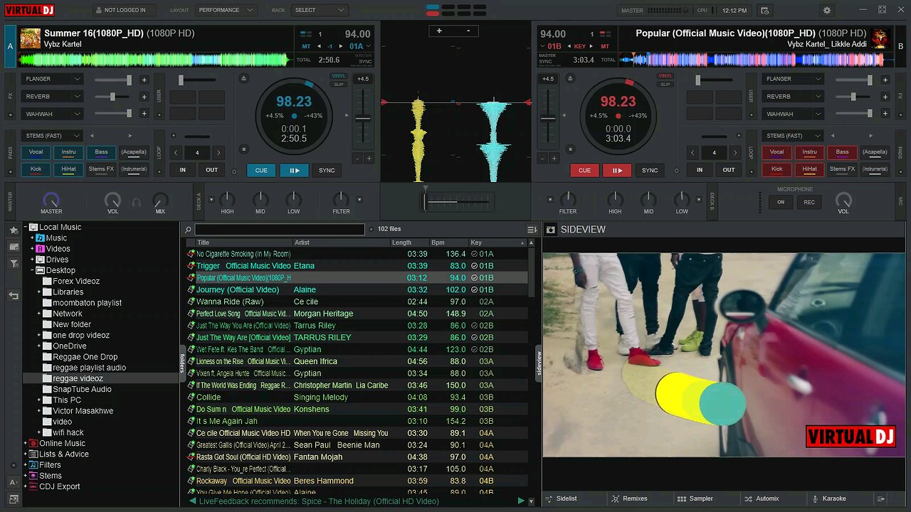Open the browser options list icon

[532, 230]
